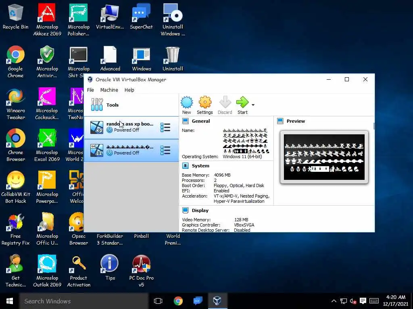Image resolution: width=413 pixels, height=309 pixels.
Task: Select the Winaero Tweaker desktop icon
Action: (x=16, y=103)
